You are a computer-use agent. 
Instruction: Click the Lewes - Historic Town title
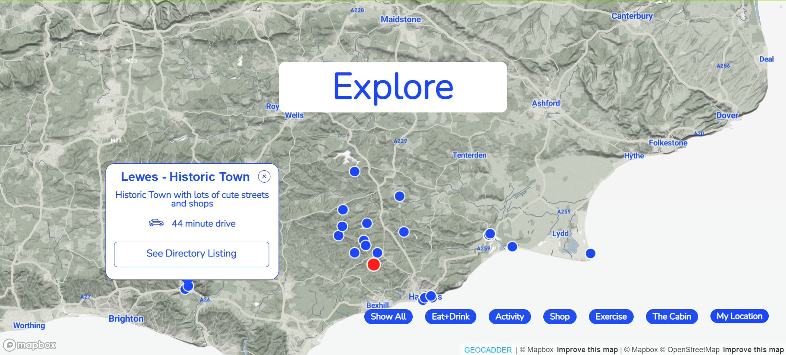185,177
